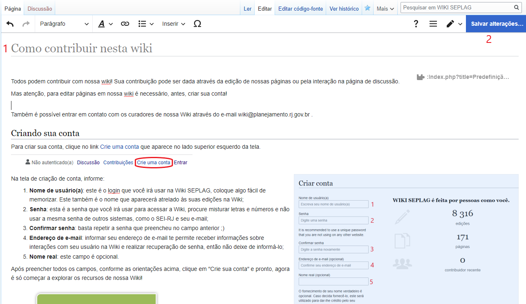Click the undo arrow icon
This screenshot has height=304, width=526.
10,24
